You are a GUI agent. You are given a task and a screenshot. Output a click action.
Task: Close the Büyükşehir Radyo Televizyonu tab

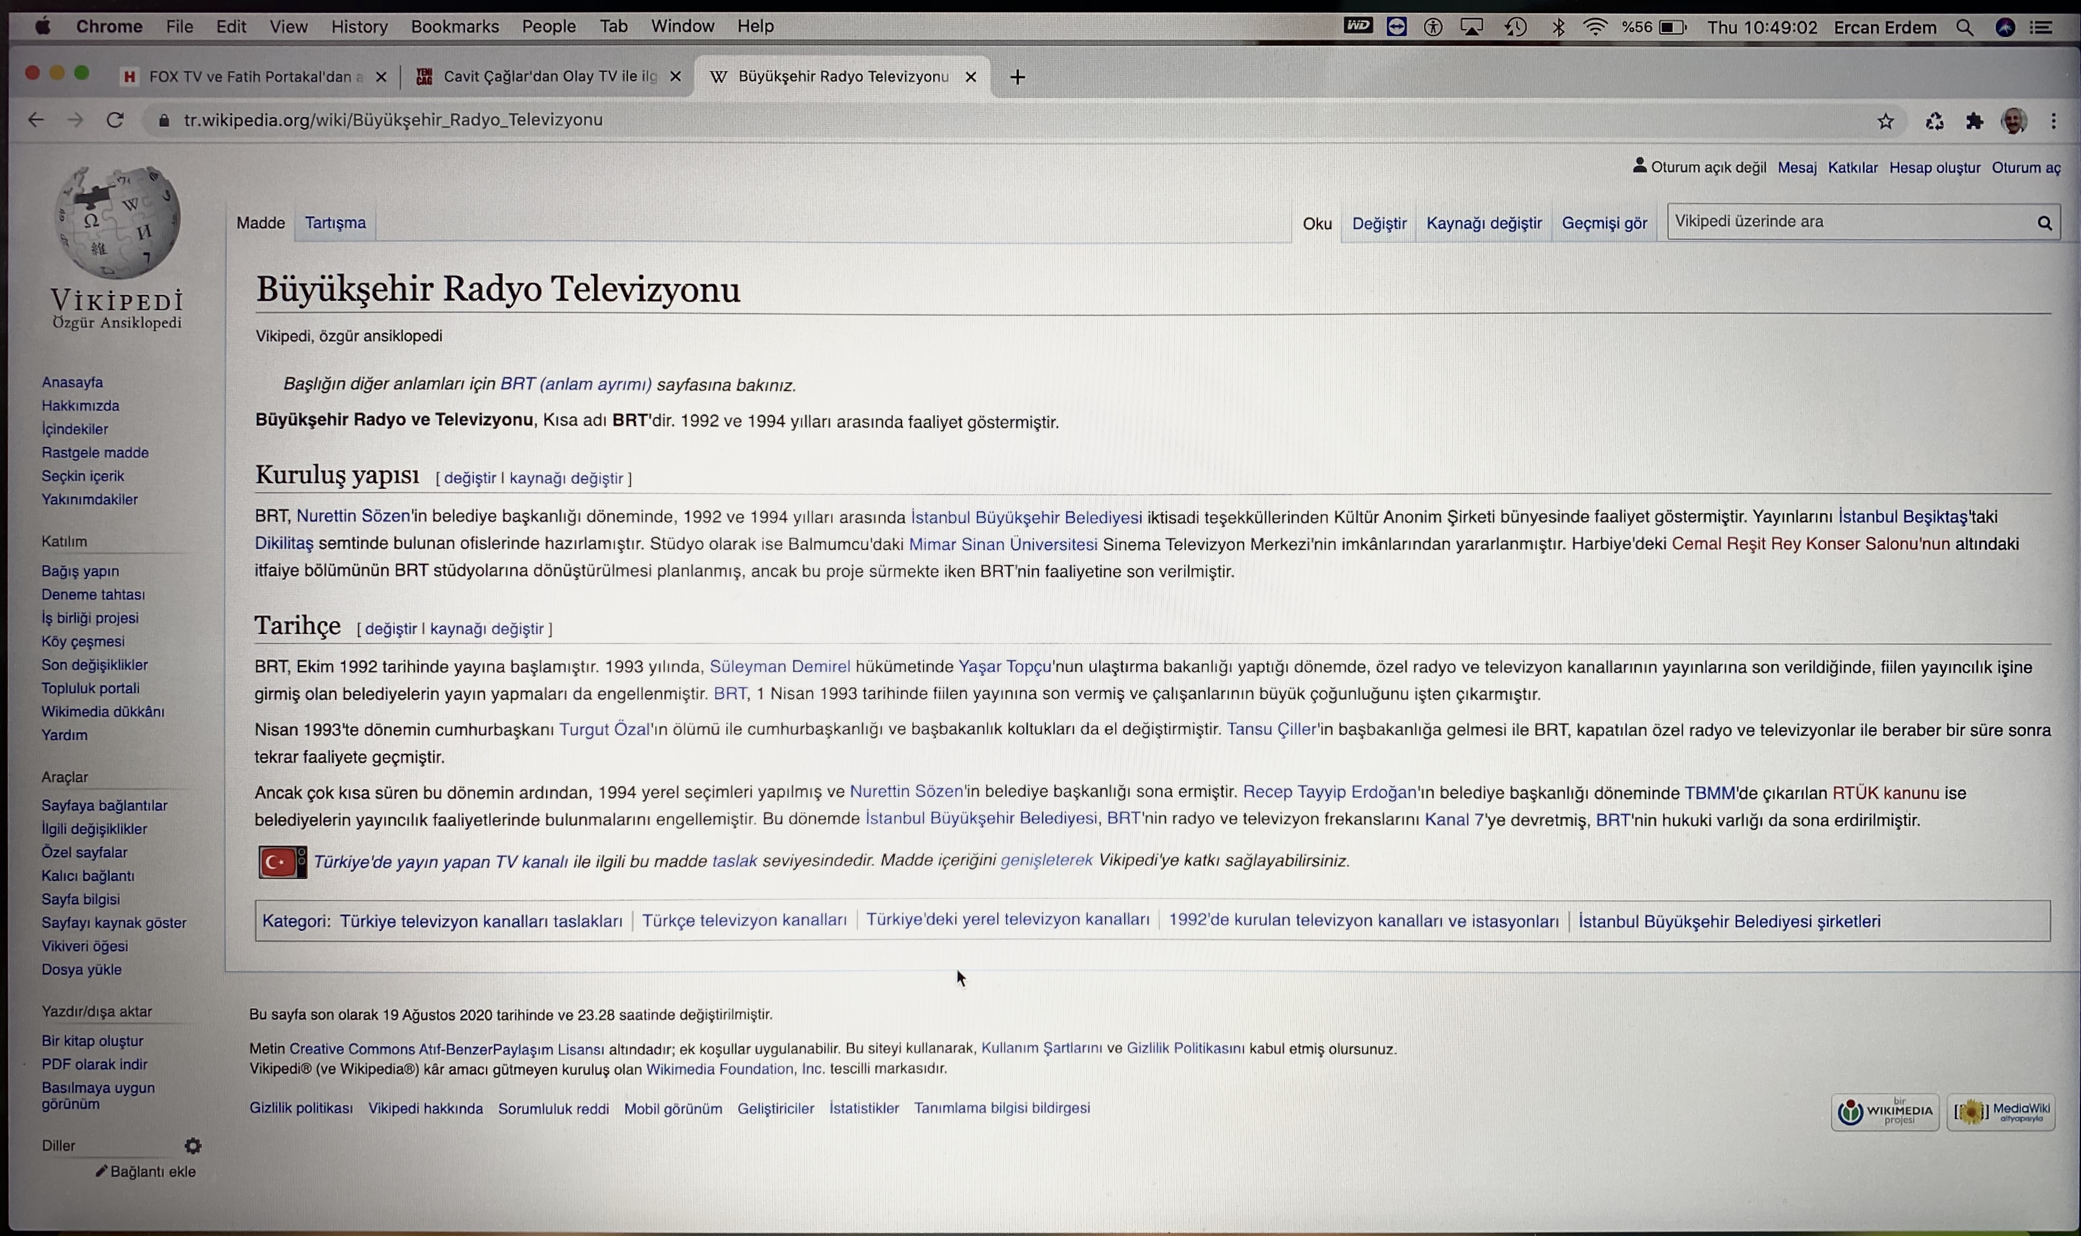tap(970, 76)
